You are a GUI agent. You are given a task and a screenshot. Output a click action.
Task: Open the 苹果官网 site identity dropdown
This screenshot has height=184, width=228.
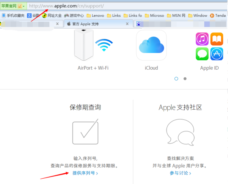coord(13,6)
